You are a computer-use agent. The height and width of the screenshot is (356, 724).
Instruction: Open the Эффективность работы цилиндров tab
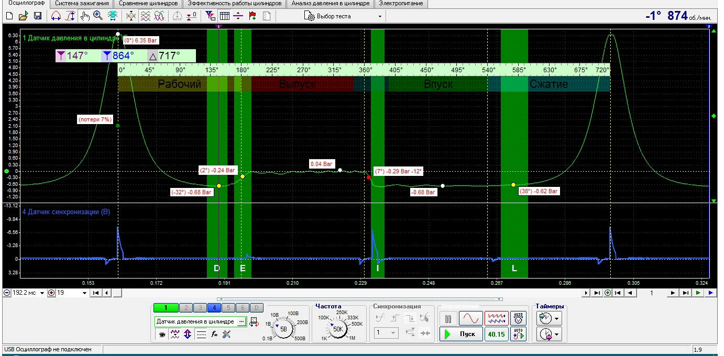click(235, 4)
